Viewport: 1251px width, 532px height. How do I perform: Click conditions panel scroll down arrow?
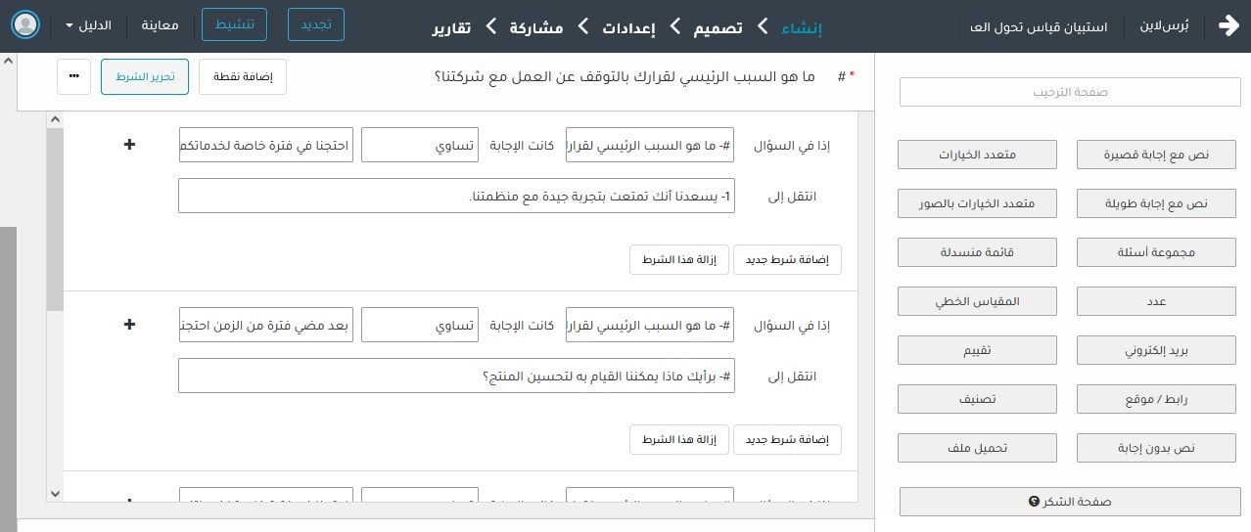pyautogui.click(x=55, y=494)
